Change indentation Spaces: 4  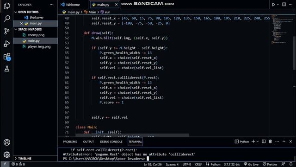click(x=172, y=164)
